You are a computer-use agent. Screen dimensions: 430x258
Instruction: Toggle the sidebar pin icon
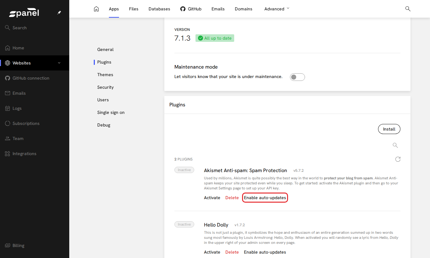click(x=59, y=13)
